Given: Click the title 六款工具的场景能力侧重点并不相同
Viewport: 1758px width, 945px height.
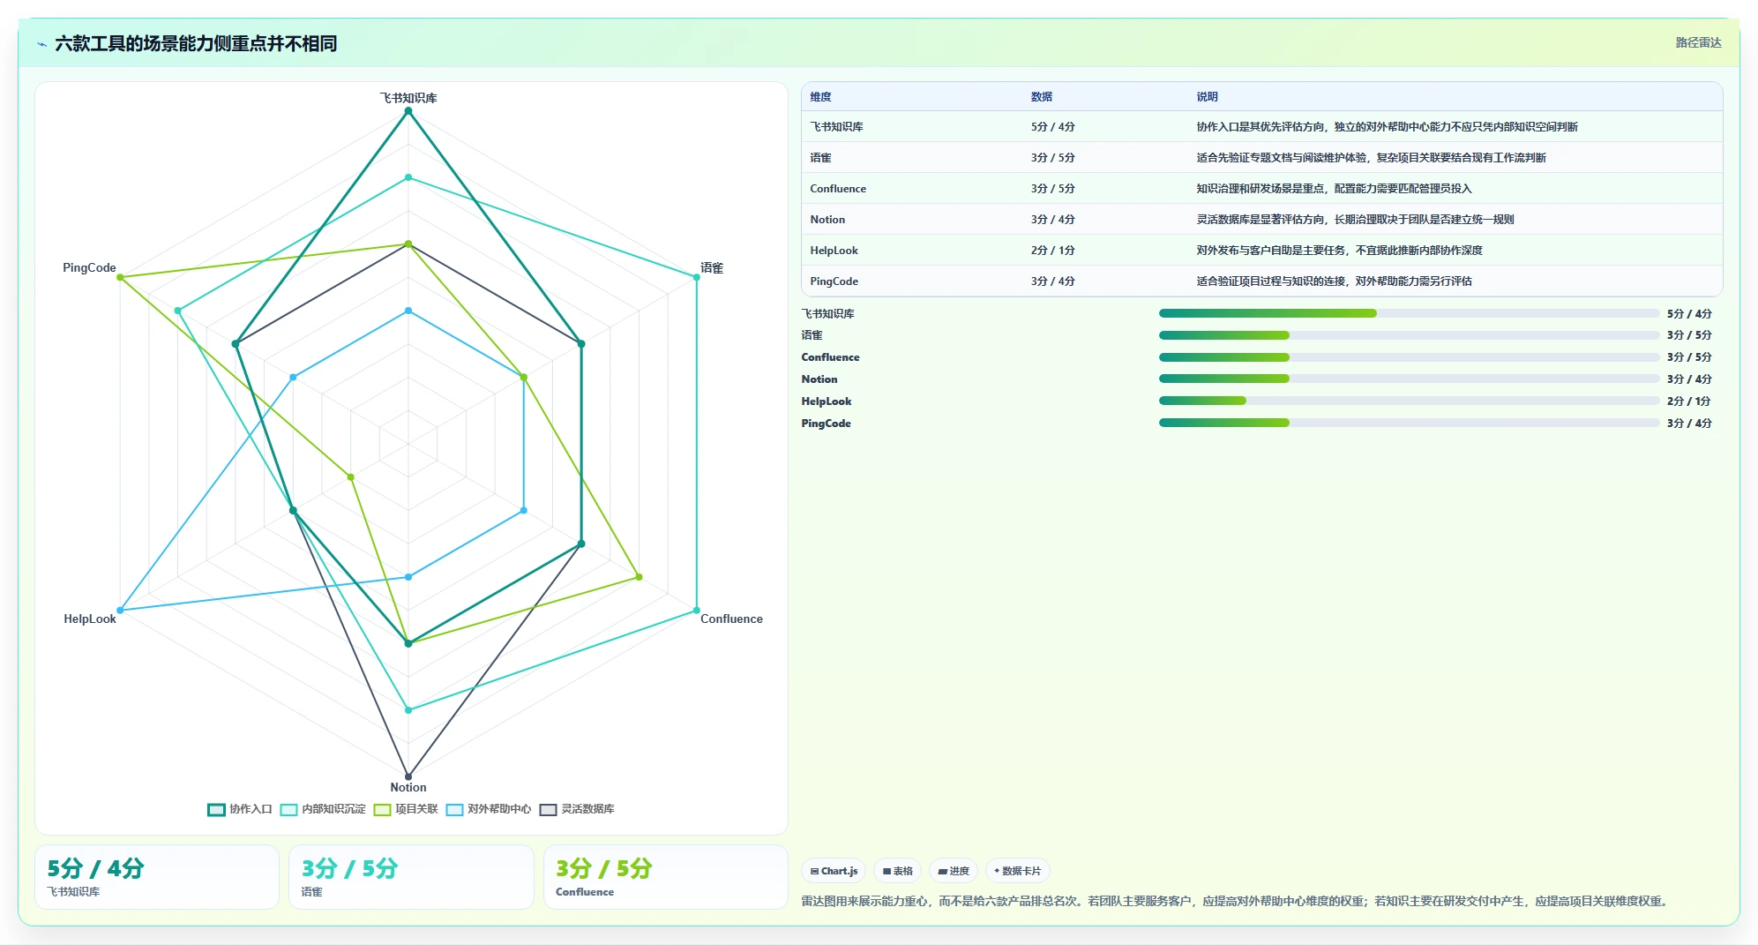Looking at the screenshot, I should coord(196,43).
